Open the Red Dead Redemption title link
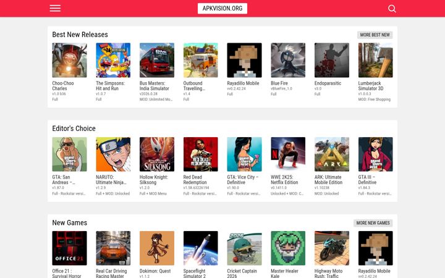 195,180
